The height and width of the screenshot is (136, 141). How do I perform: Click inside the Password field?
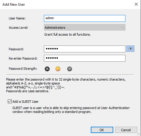(85, 49)
